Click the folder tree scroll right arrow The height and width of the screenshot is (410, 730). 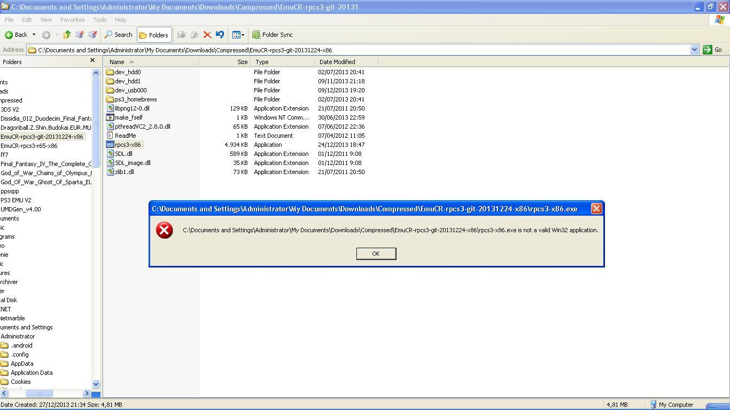tap(87, 393)
